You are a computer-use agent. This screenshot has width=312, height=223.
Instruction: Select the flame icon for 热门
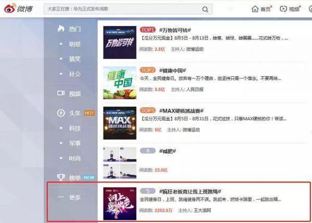61,29
